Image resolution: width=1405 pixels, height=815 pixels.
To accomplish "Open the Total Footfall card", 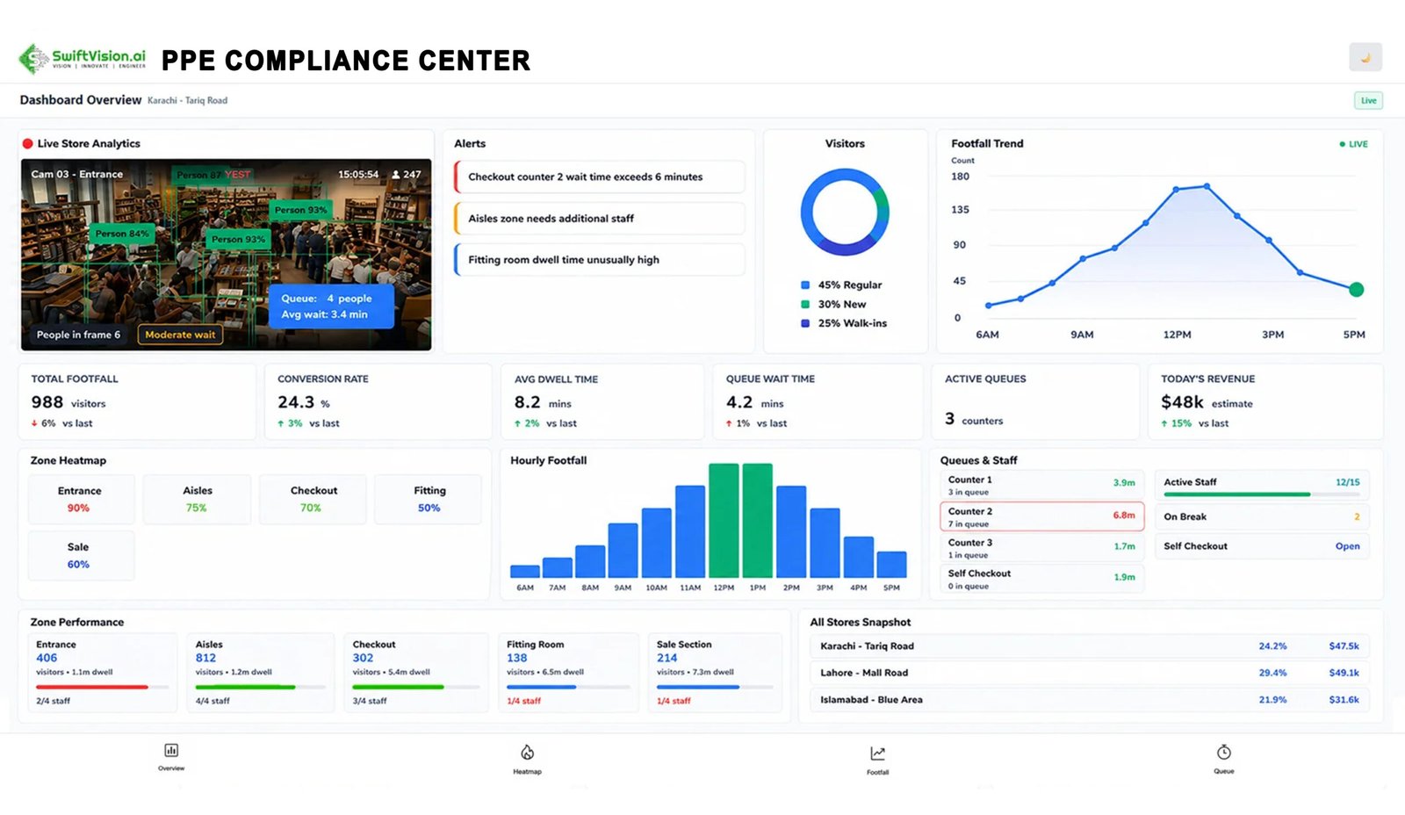I will click(x=137, y=401).
